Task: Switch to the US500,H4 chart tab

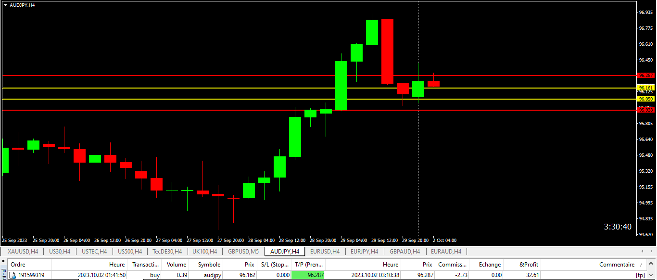Action: 130,252
